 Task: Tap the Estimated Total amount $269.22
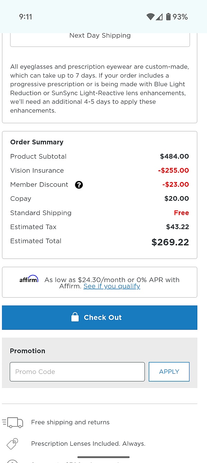pyautogui.click(x=170, y=242)
